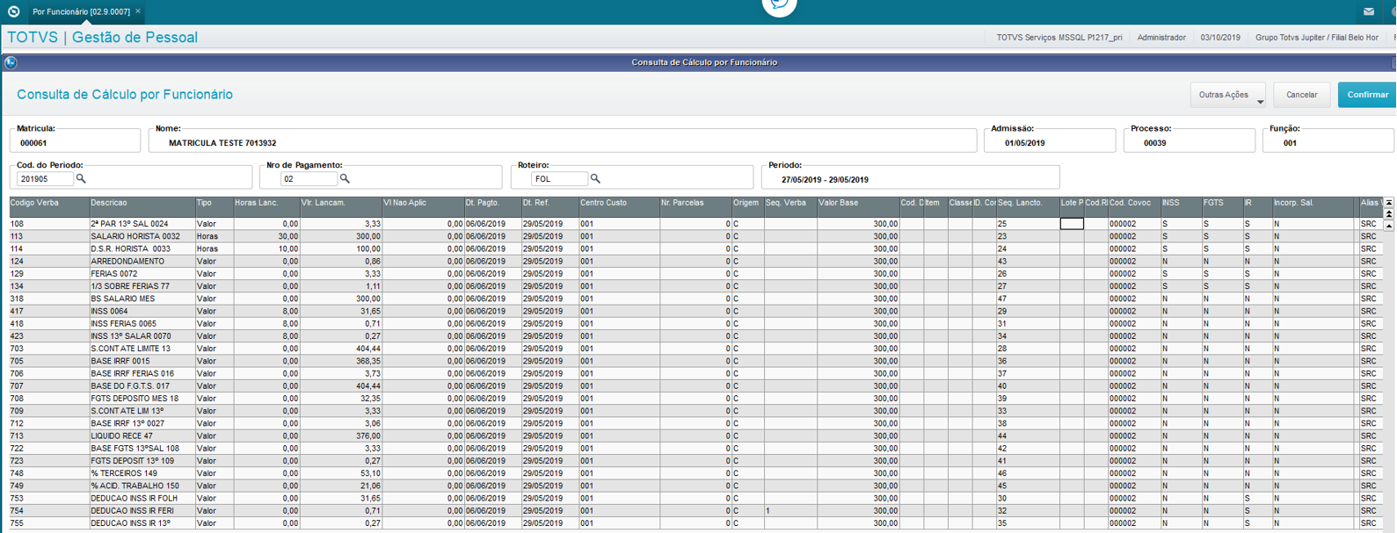Select row INSS 0064
Viewport: 1397px width, 533px height.
coord(695,311)
